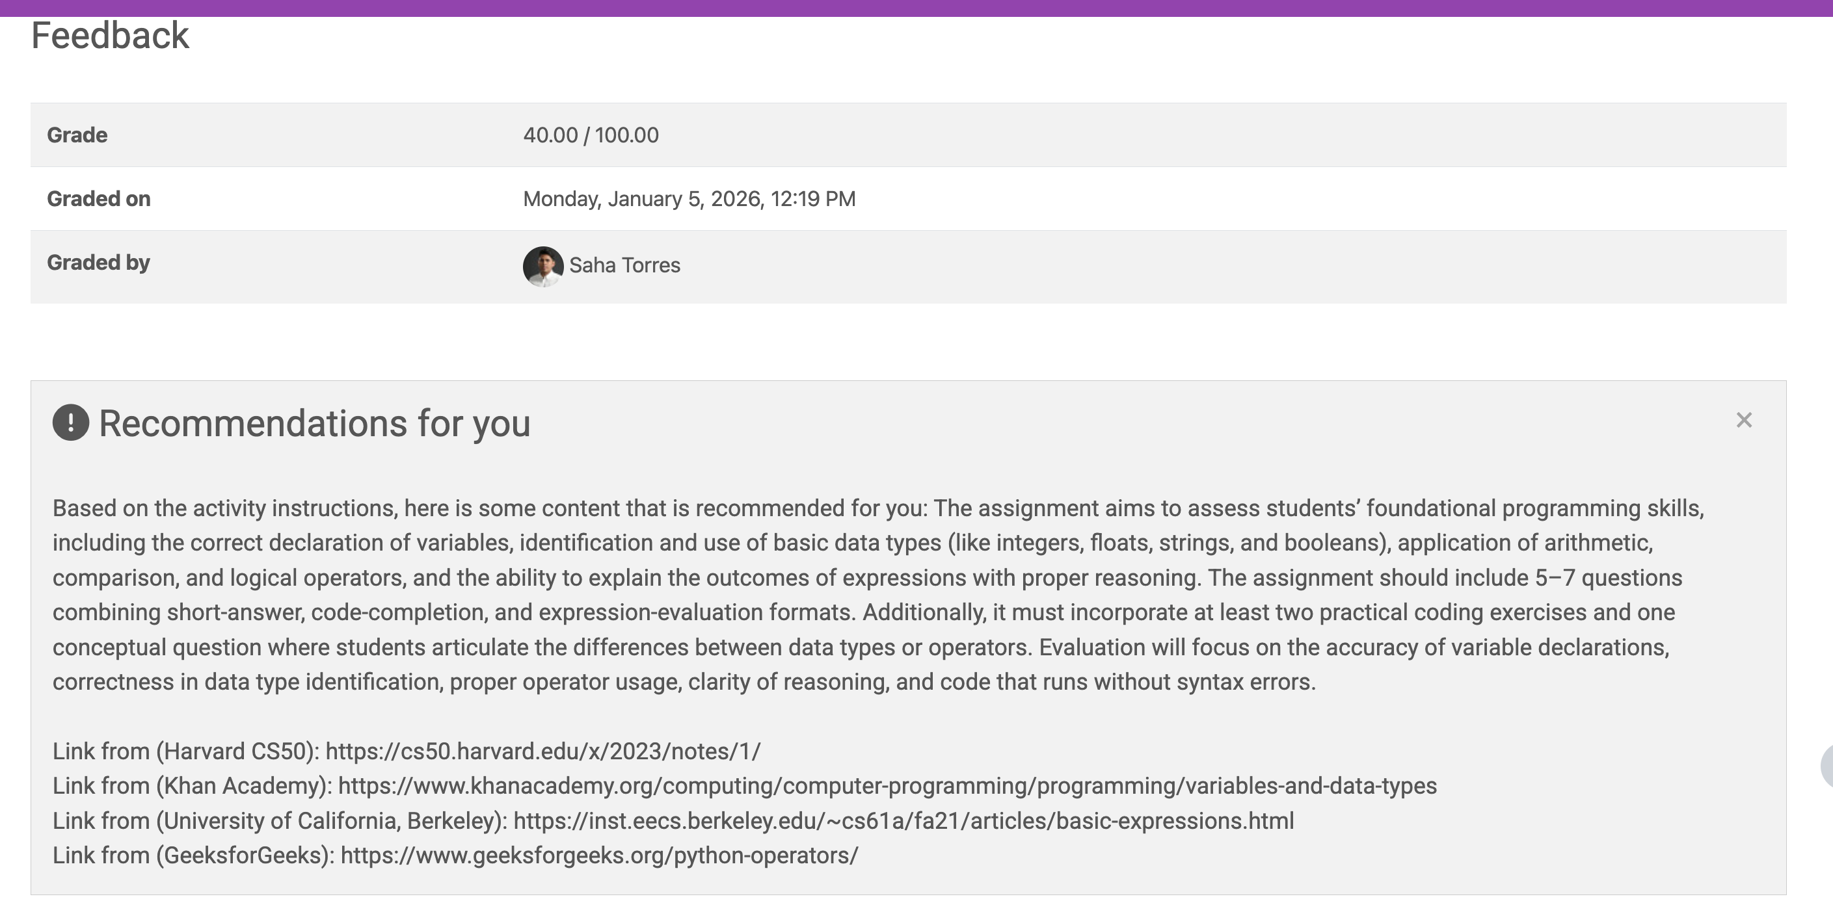Click the exclamation alert icon beside Recommendations
This screenshot has width=1833, height=914.
[x=70, y=423]
